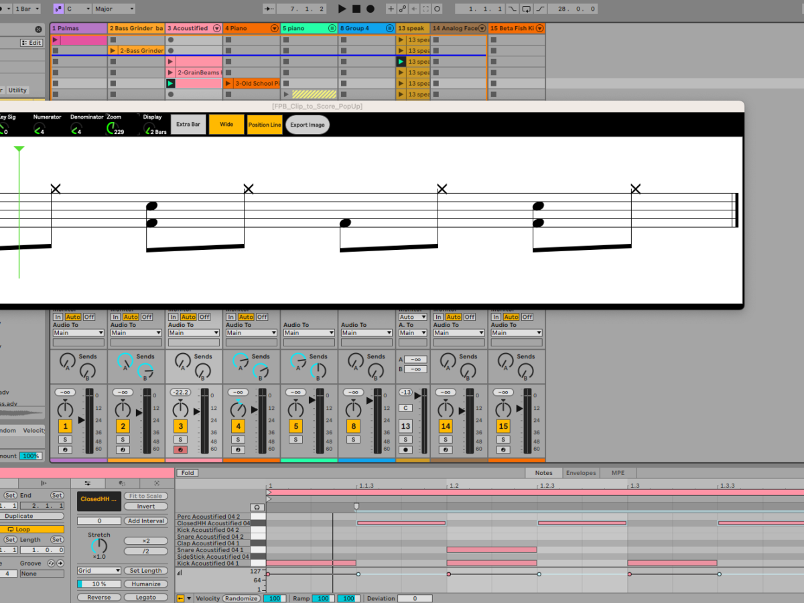Open the Major scale mode dropdown
This screenshot has width=804, height=603.
[x=113, y=9]
